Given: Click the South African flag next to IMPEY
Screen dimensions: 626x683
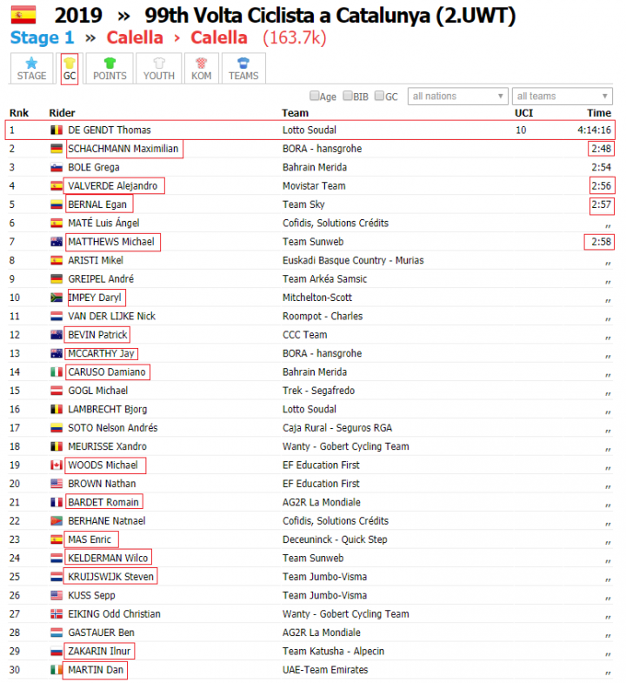Looking at the screenshot, I should tap(57, 298).
